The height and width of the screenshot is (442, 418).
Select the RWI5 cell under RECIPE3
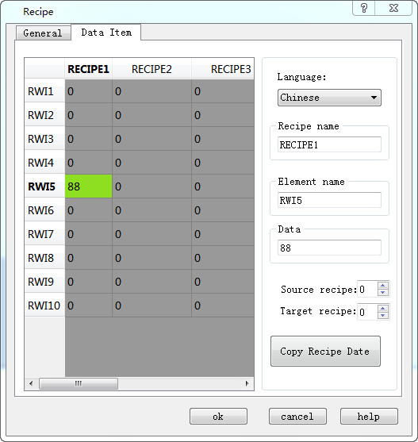tap(223, 186)
